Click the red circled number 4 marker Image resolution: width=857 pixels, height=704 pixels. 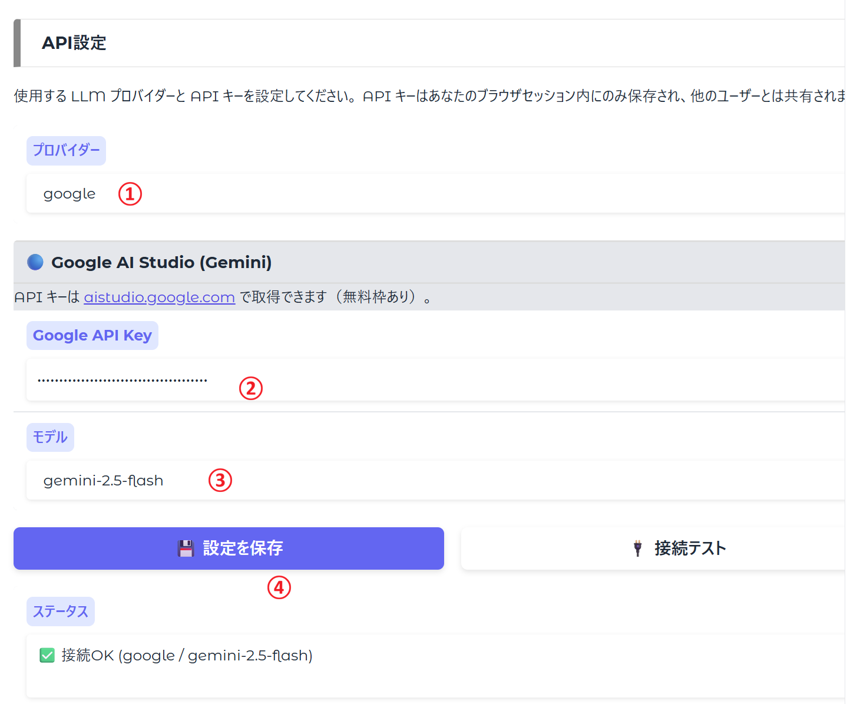[279, 587]
